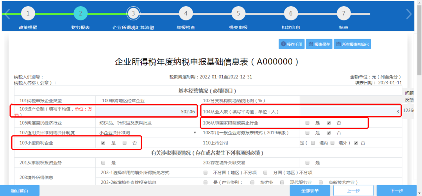Viewport: 422px width, 196px height.
Task: Tick 否 for 106从事国家限制或禁止行业
Action: point(329,123)
